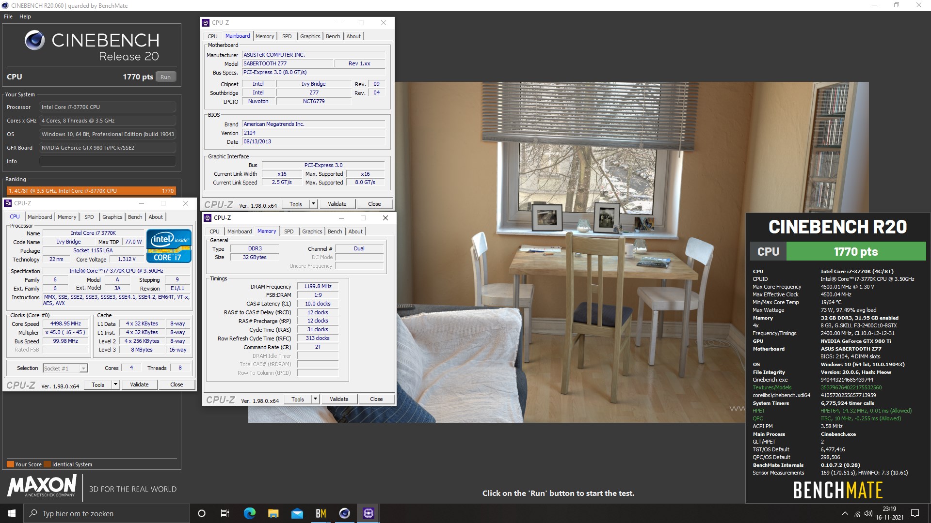The image size is (931, 523).
Task: Click Close button in Mainboard CPU-Z window
Action: (374, 204)
